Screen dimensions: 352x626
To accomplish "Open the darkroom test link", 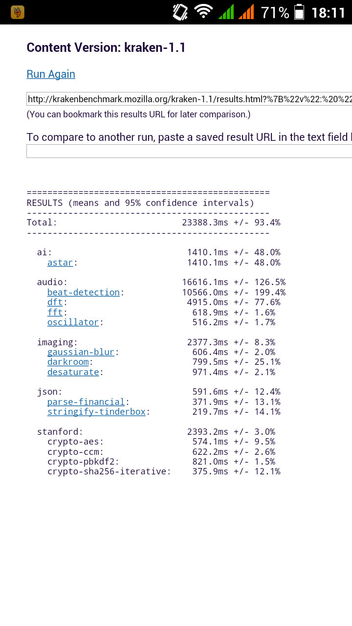I will pyautogui.click(x=68, y=362).
